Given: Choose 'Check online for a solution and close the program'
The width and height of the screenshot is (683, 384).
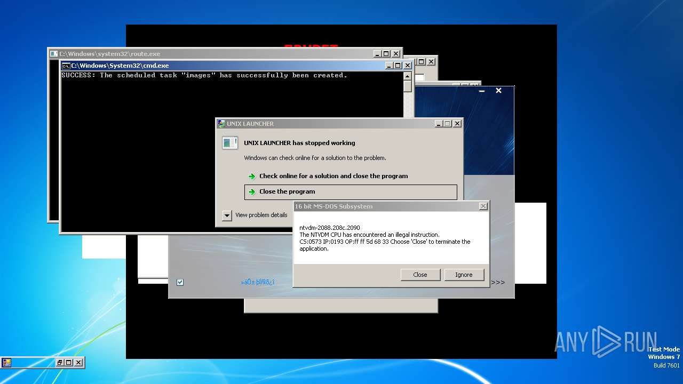Looking at the screenshot, I should tap(333, 176).
